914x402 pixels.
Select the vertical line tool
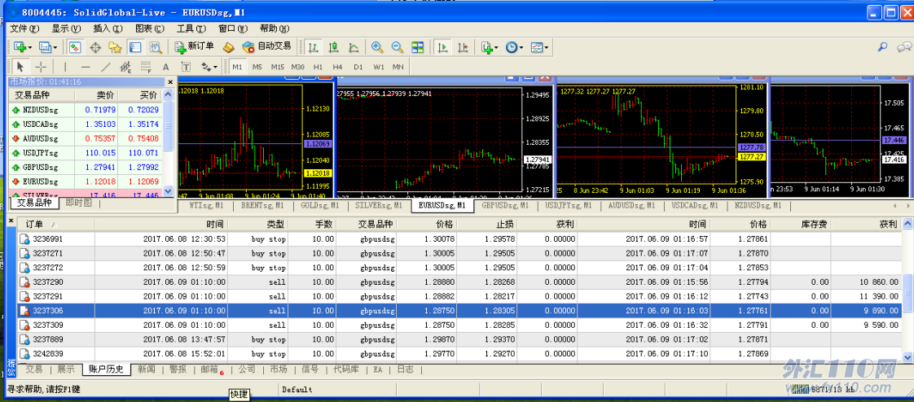[x=65, y=67]
